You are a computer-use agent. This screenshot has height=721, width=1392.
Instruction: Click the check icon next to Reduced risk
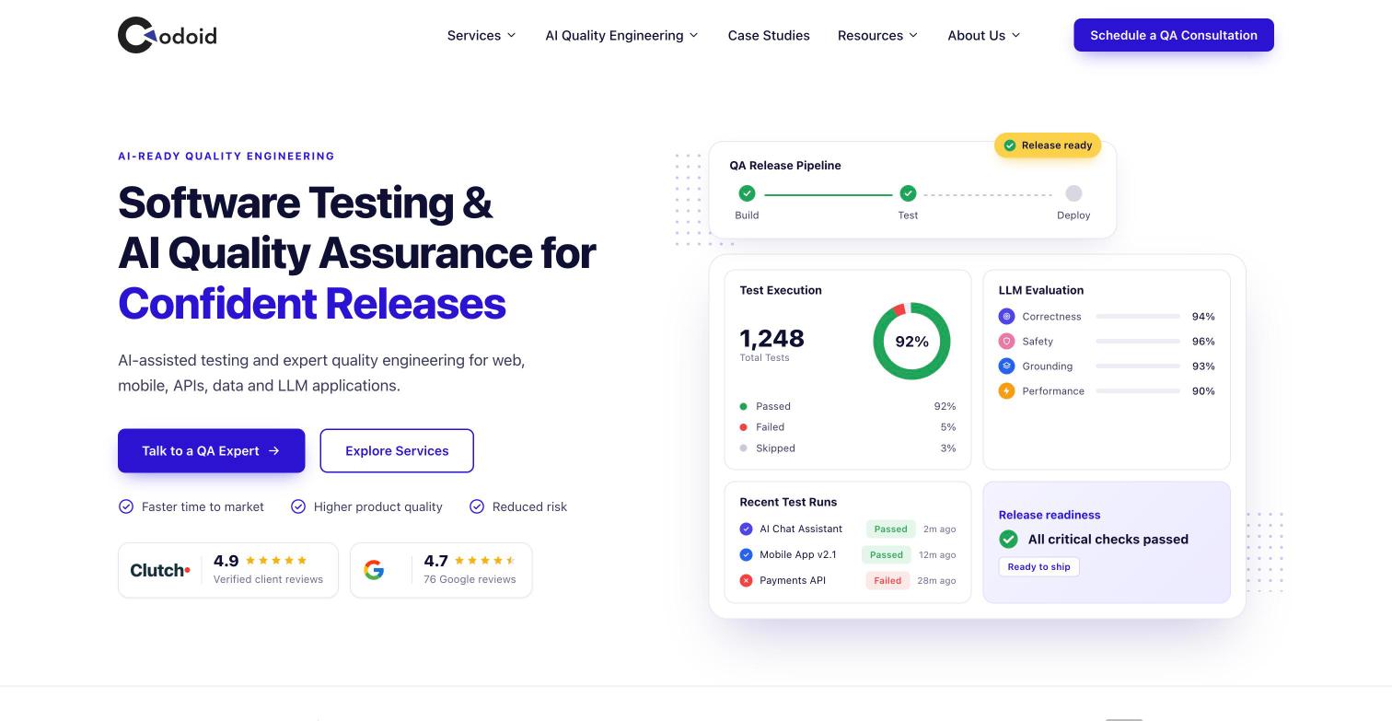click(477, 506)
